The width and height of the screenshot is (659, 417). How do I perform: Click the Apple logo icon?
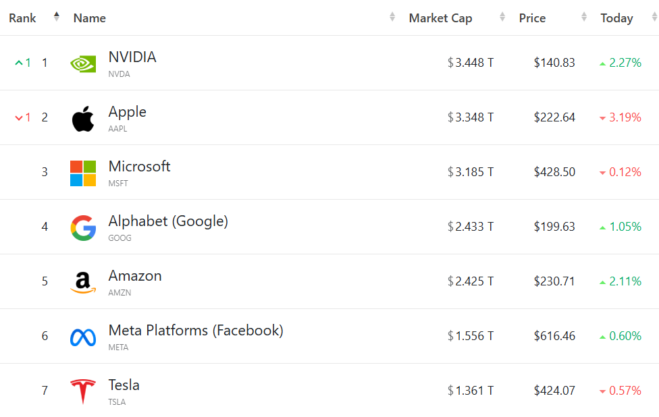tap(83, 118)
